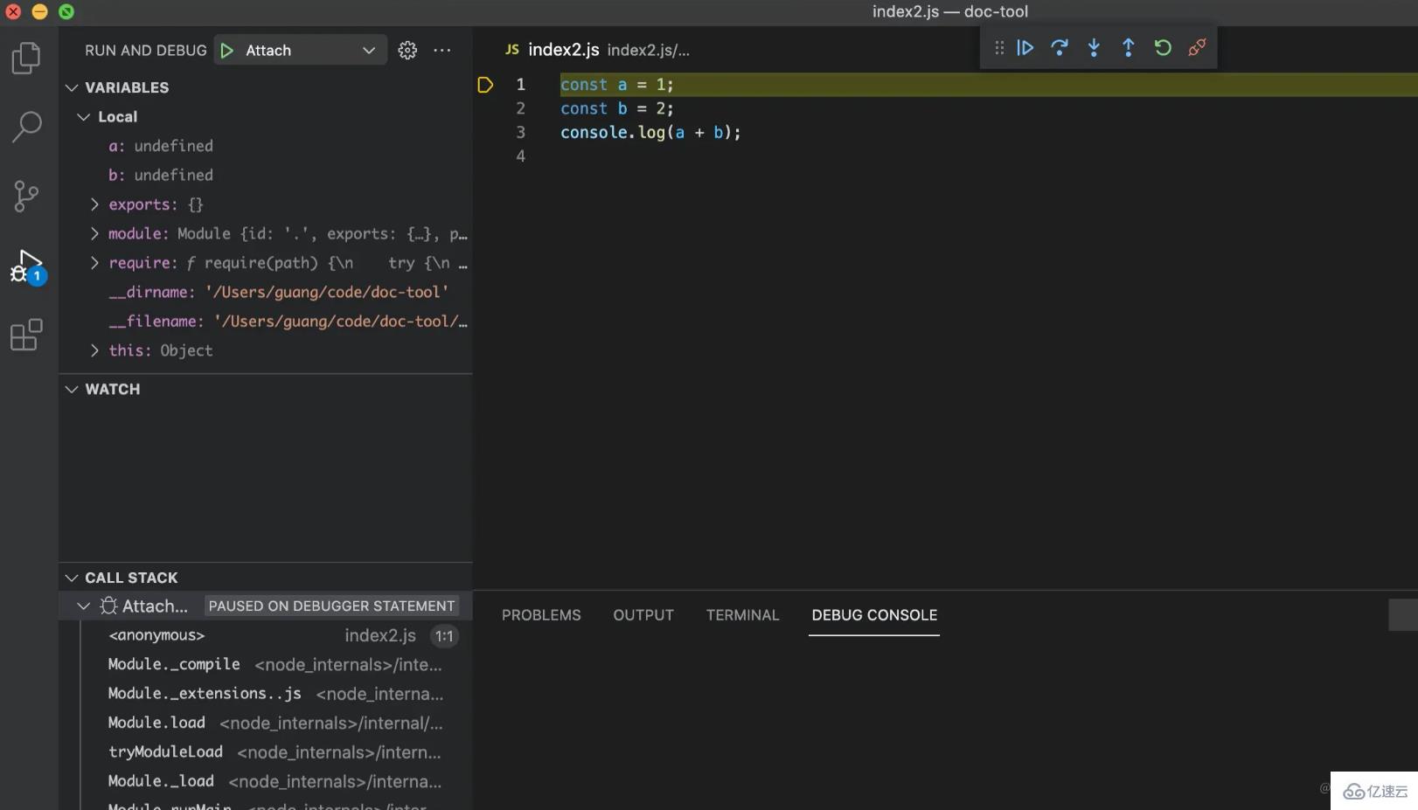This screenshot has height=810, width=1418.
Task: Click code line 'console.log(a + b);'
Action: [650, 132]
